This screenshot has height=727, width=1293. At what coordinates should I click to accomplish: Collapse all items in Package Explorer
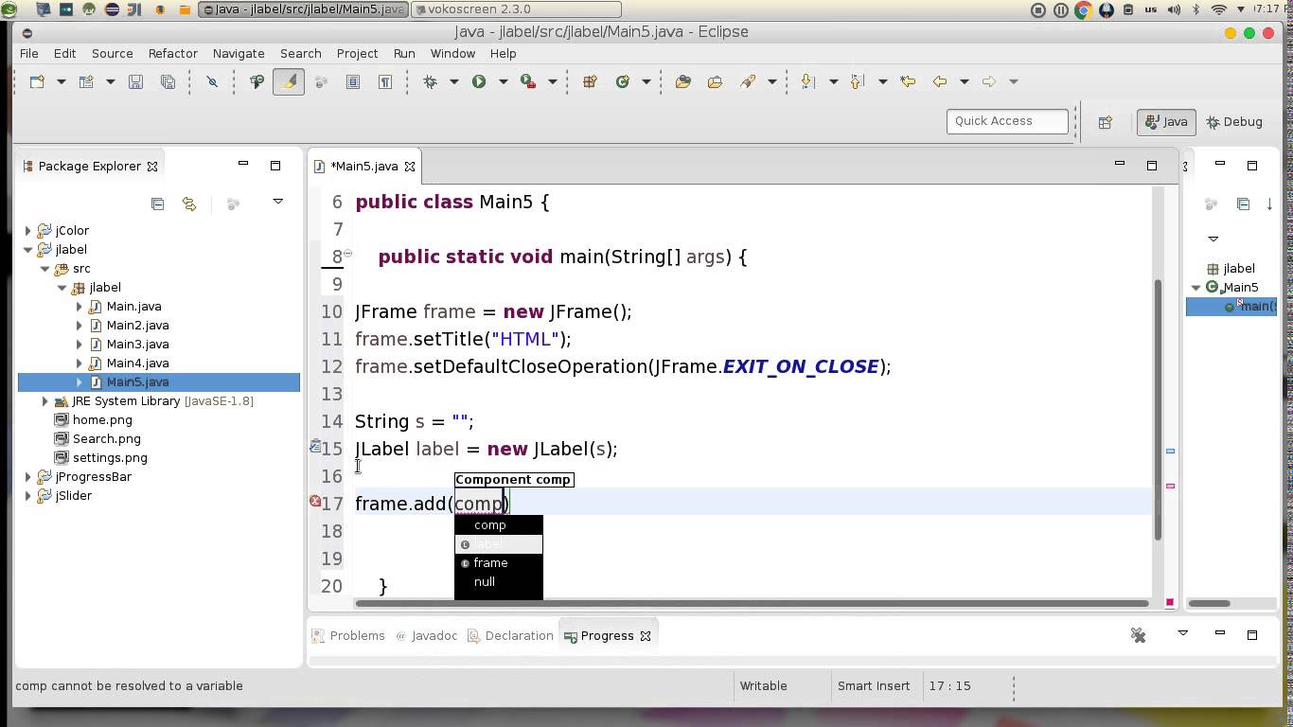(157, 204)
